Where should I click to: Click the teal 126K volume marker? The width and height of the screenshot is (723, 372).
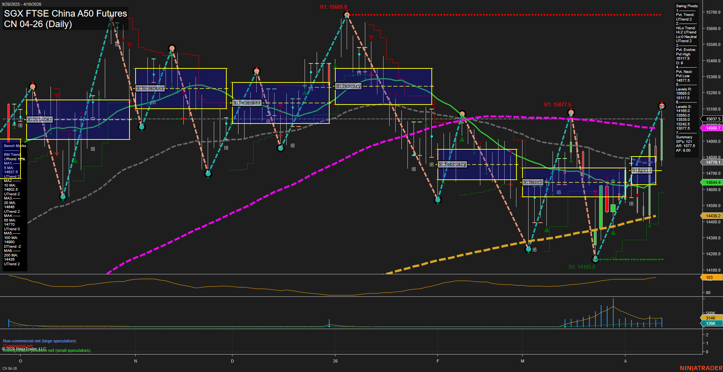click(710, 323)
